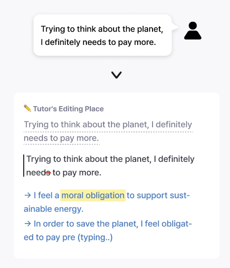Click the user's speech bubble message
Screen dimensions: 230x268
point(103,35)
